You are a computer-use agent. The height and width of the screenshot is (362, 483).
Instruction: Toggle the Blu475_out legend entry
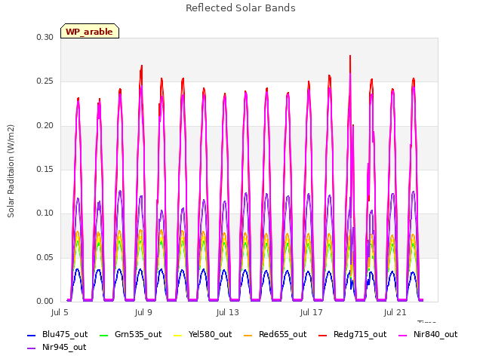pos(57,334)
